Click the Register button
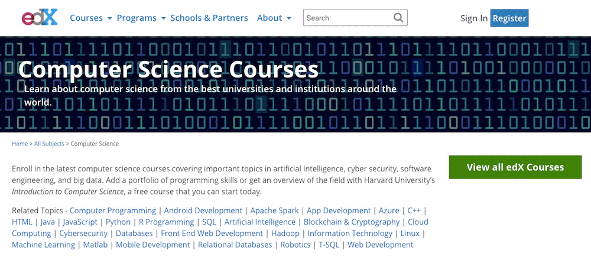This screenshot has width=591, height=266. (x=509, y=18)
